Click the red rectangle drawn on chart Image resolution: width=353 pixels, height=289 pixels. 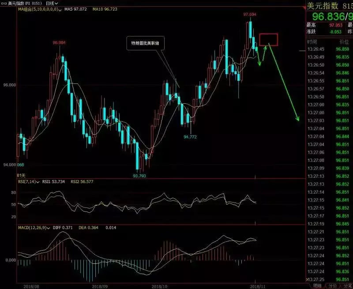click(269, 40)
